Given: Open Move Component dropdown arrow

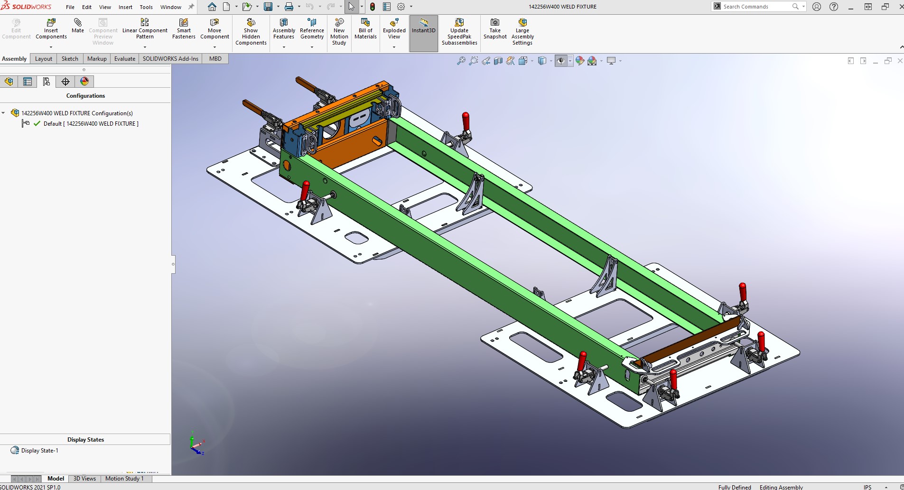Looking at the screenshot, I should coord(214,47).
